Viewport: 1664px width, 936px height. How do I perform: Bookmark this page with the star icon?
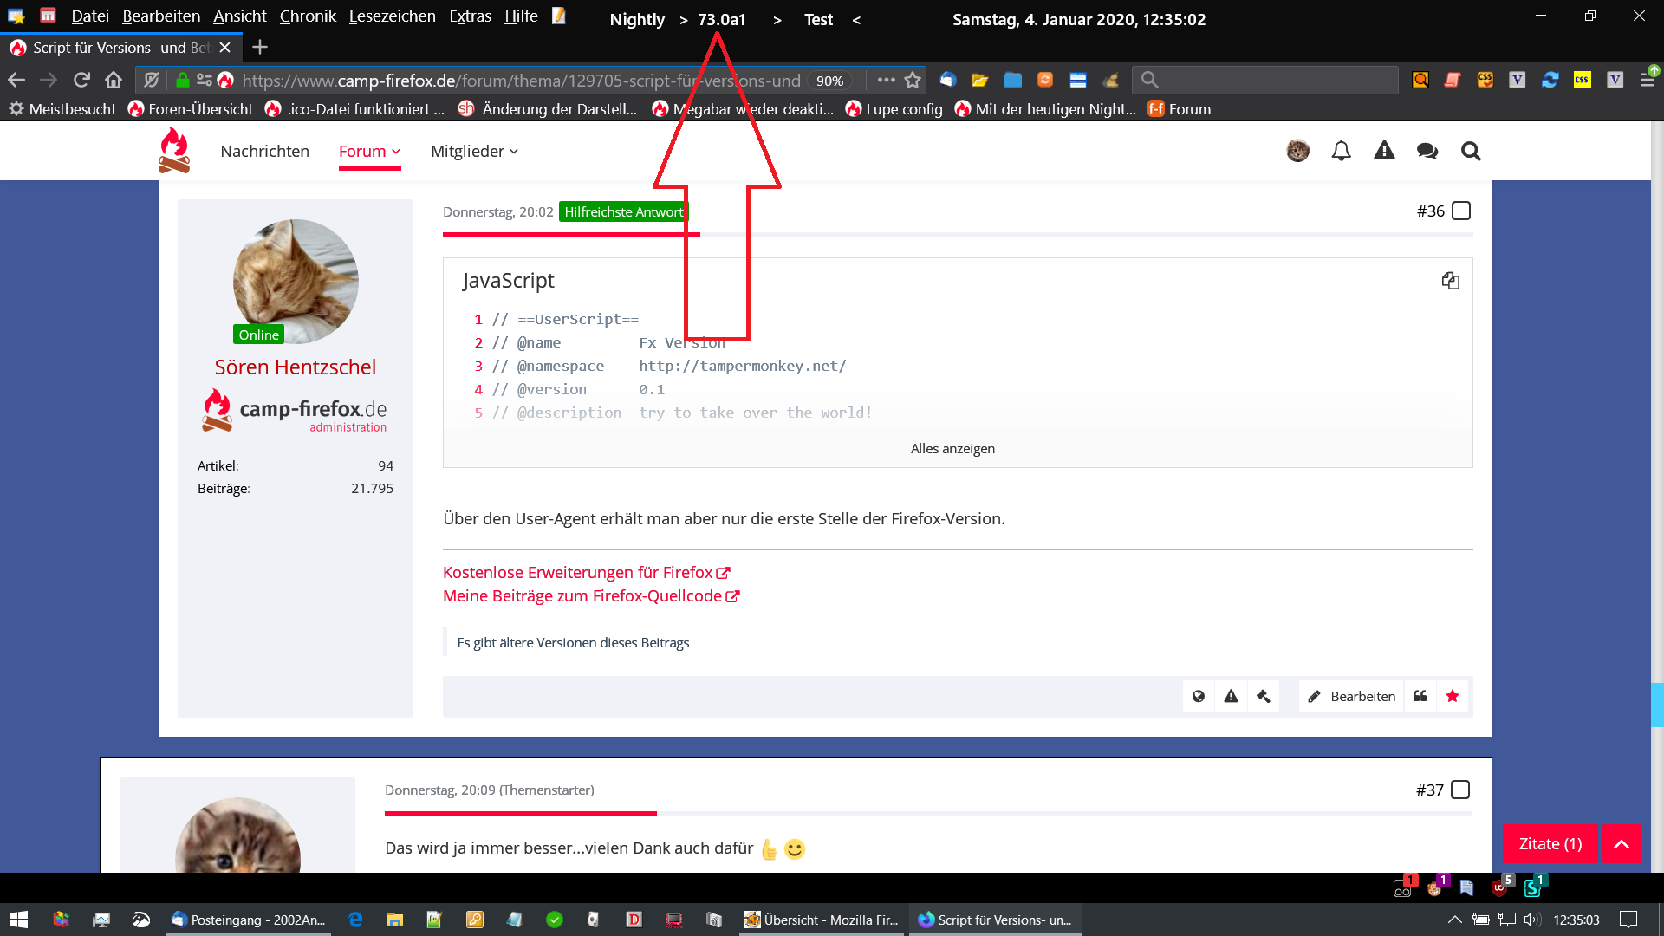click(913, 81)
